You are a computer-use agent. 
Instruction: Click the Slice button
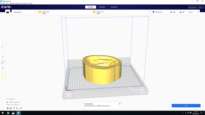pyautogui.click(x=186, y=106)
